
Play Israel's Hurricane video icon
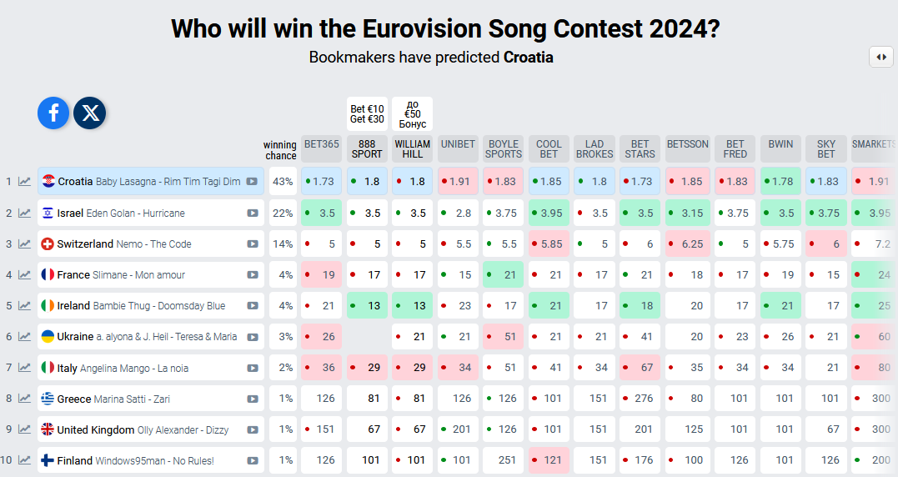tap(252, 213)
